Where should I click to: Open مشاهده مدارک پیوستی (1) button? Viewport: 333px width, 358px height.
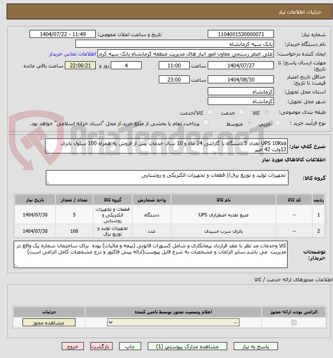187,347
